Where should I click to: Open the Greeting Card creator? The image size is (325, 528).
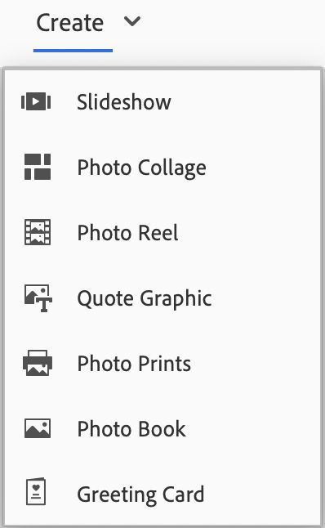(162, 494)
